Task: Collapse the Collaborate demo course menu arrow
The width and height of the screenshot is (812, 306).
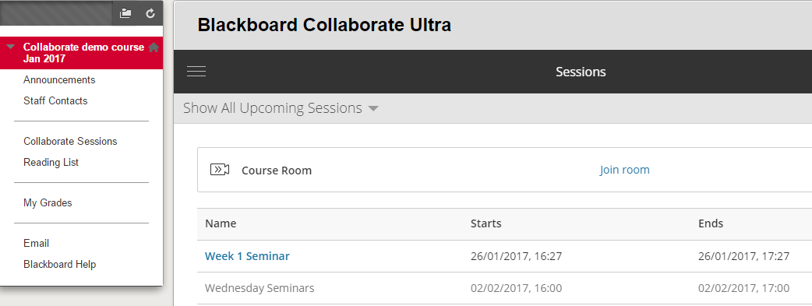Action: tap(10, 47)
